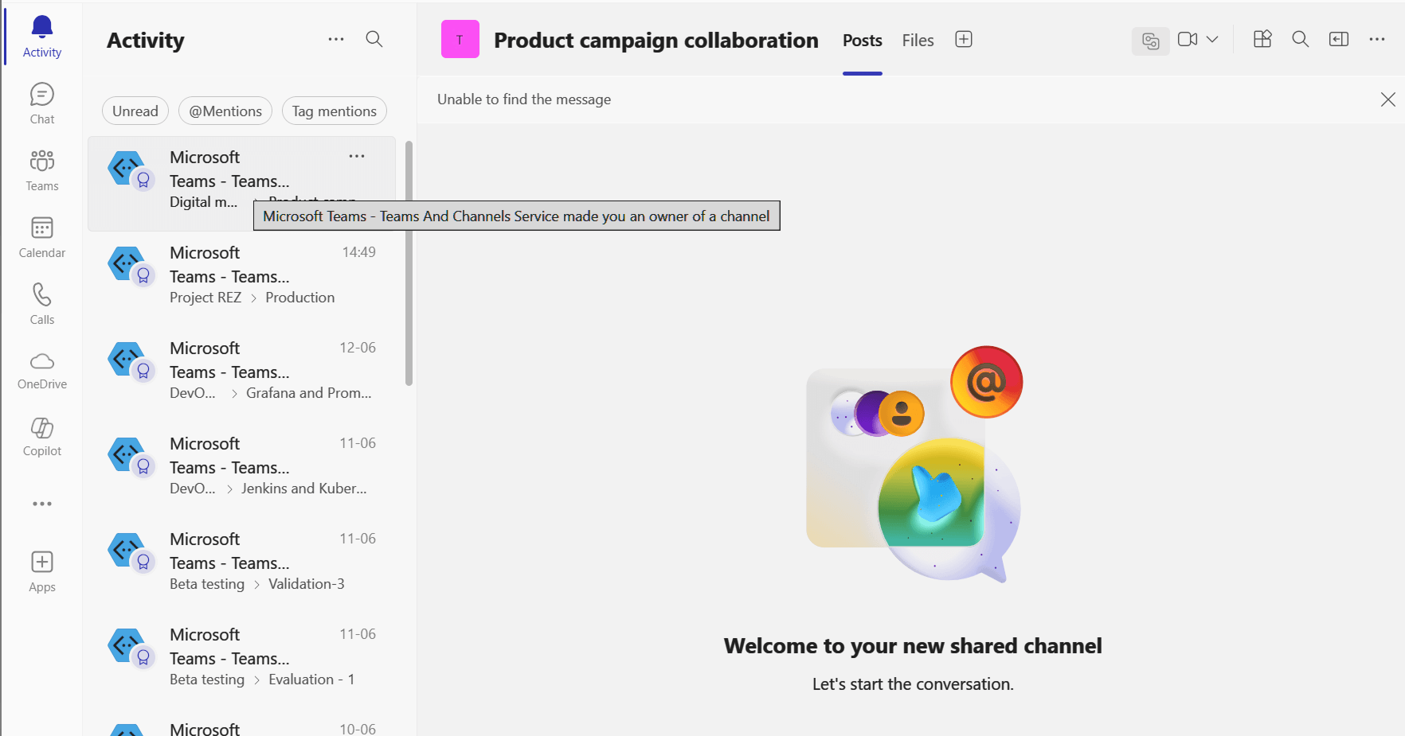Image resolution: width=1405 pixels, height=736 pixels.
Task: Toggle the Unread filter
Action: click(135, 111)
